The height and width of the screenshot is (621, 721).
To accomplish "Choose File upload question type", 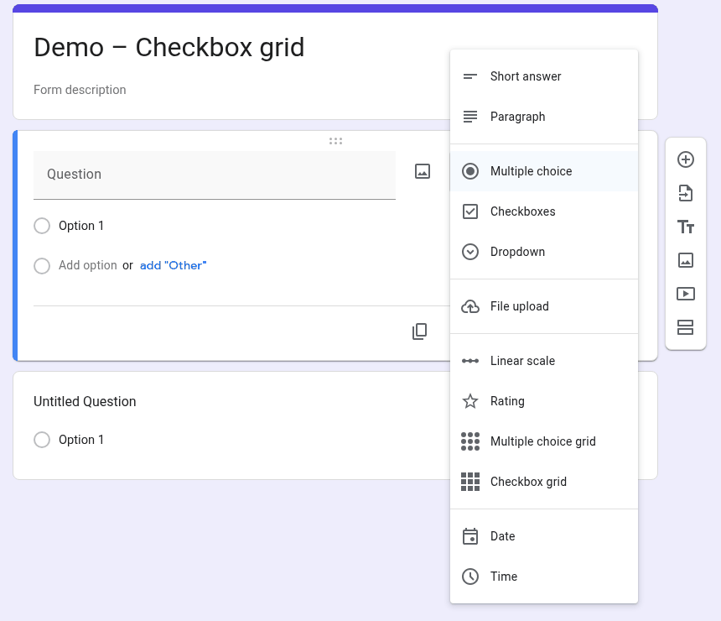I will (x=544, y=306).
